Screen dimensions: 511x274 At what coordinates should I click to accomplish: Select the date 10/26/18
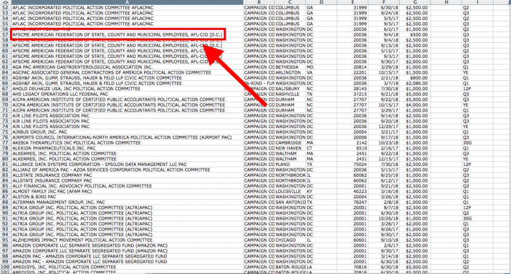[384, 218]
